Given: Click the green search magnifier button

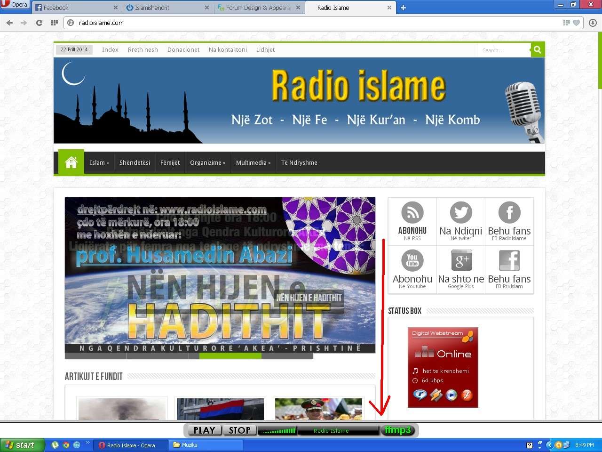Looking at the screenshot, I should pyautogui.click(x=538, y=49).
